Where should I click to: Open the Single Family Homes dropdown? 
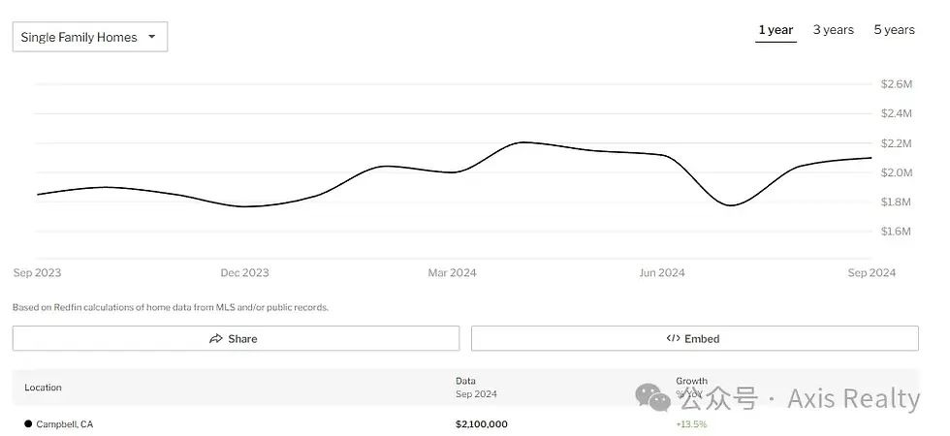click(89, 38)
